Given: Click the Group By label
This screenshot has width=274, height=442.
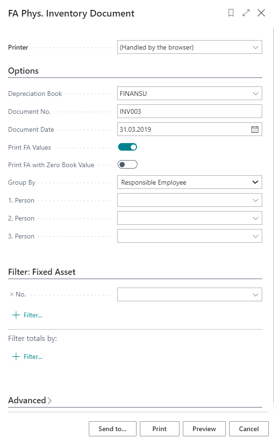Looking at the screenshot, I should [22, 182].
